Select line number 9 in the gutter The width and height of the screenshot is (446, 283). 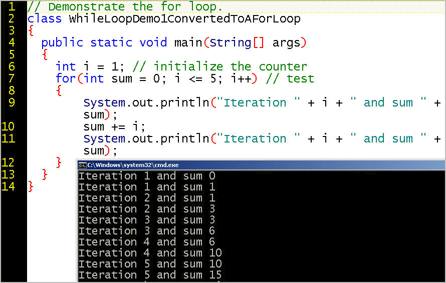click(12, 102)
